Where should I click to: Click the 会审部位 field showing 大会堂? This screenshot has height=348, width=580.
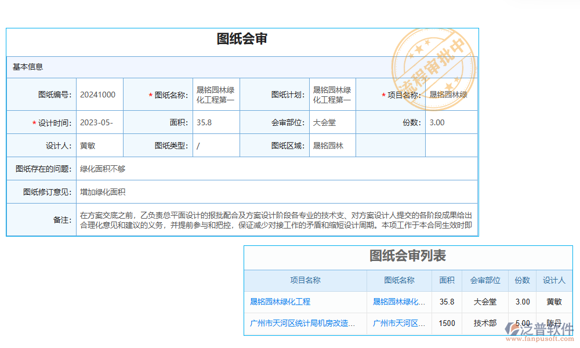pos(332,122)
